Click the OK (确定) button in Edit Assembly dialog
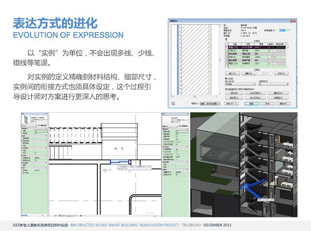This screenshot has width=311, height=231. [251, 104]
